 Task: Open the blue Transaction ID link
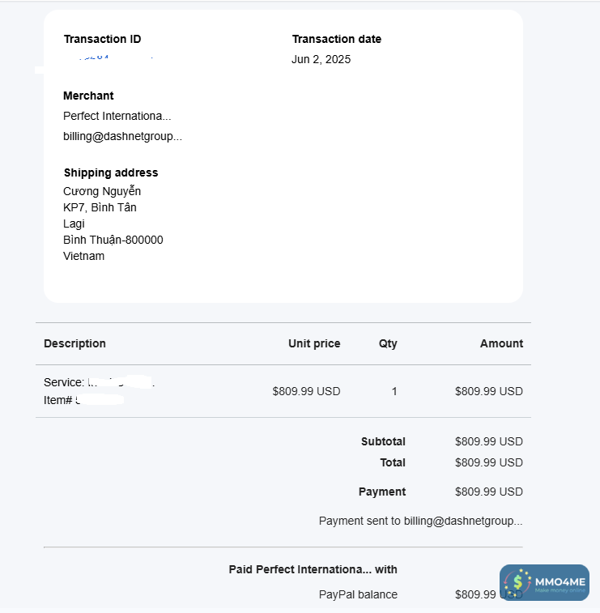[109, 59]
